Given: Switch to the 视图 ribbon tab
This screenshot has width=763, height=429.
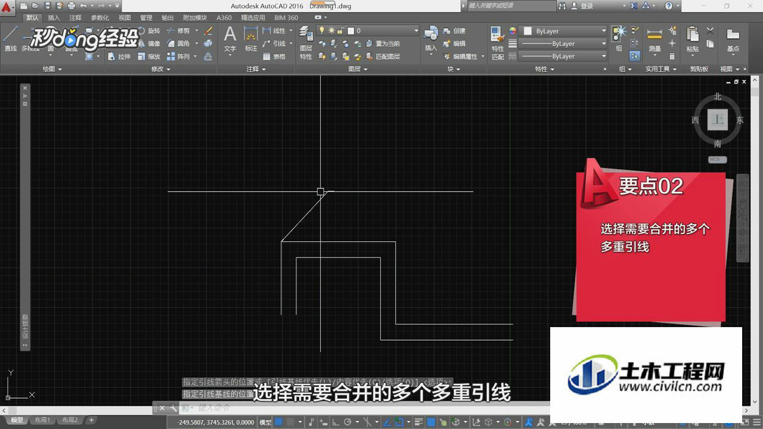Looking at the screenshot, I should [125, 18].
